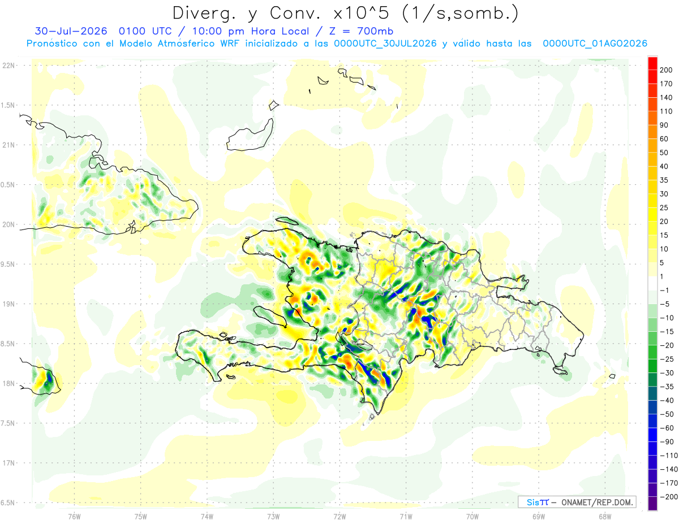Click the "22N" latitude axis label
Screen dimensions: 679x524
click(7, 66)
